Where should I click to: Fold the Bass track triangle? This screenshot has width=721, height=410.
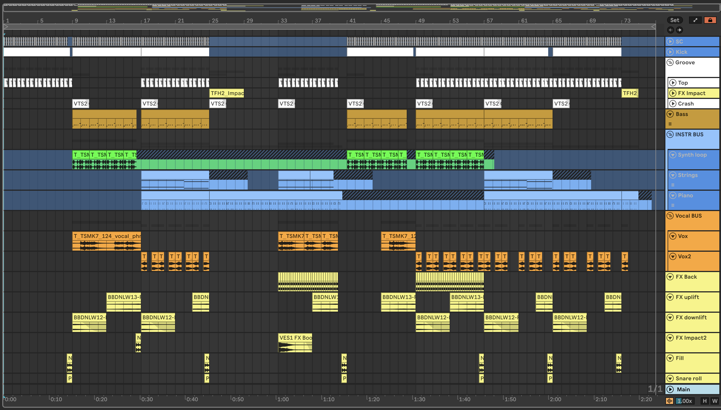click(x=670, y=114)
